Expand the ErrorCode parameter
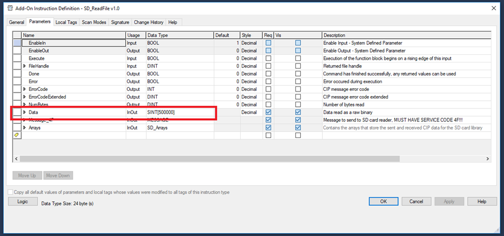504x236 pixels. [24, 89]
